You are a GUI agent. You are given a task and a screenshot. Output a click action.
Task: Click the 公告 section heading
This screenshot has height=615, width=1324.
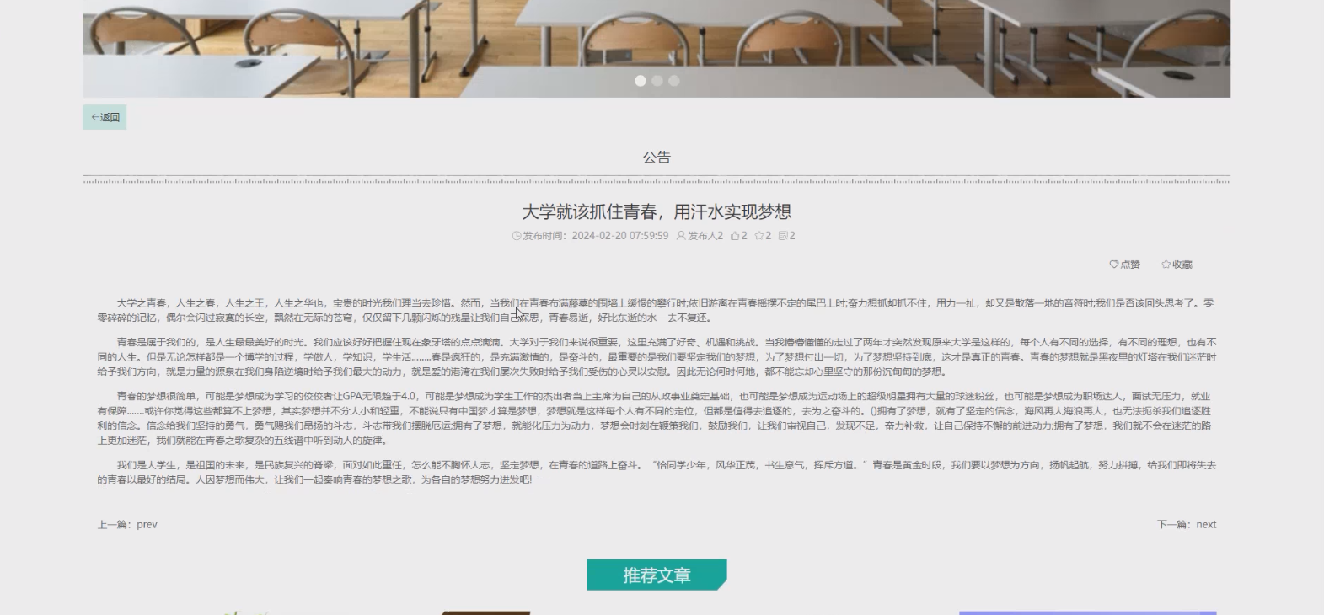[x=657, y=157]
